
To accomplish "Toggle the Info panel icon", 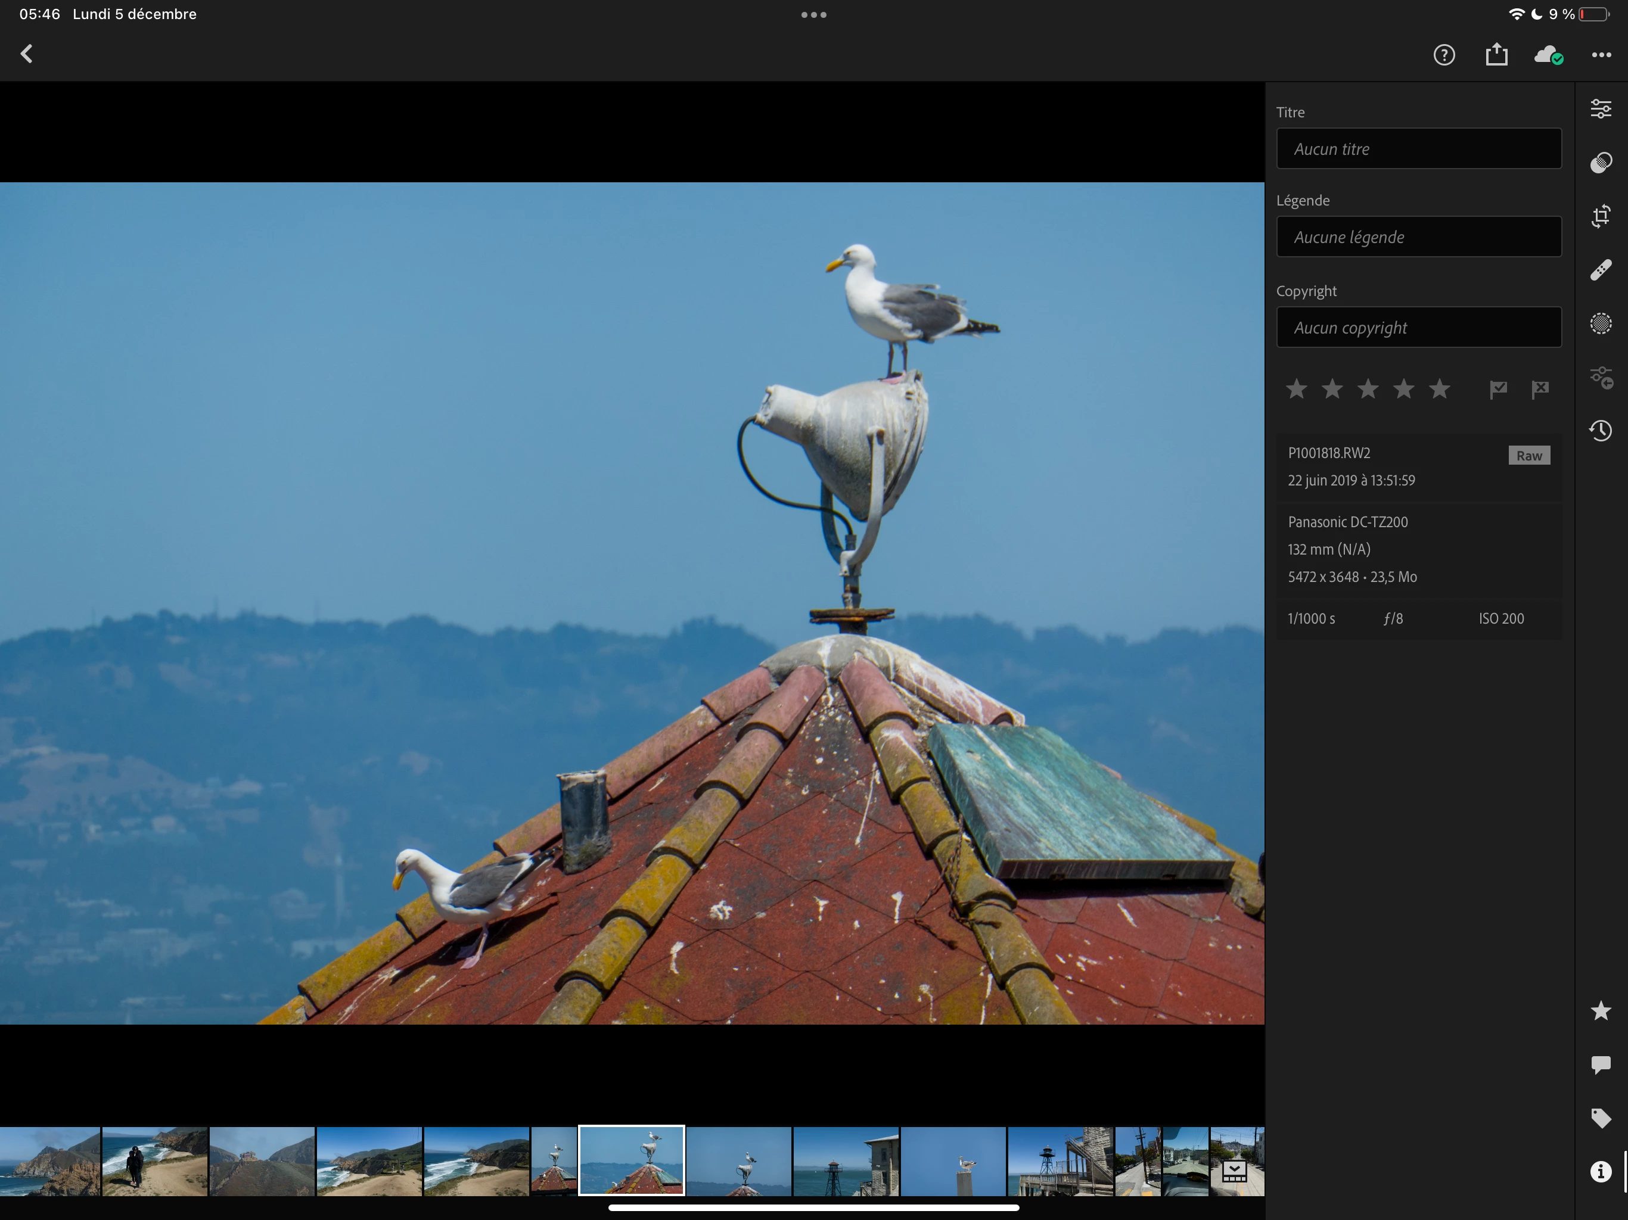I will pyautogui.click(x=1600, y=1171).
